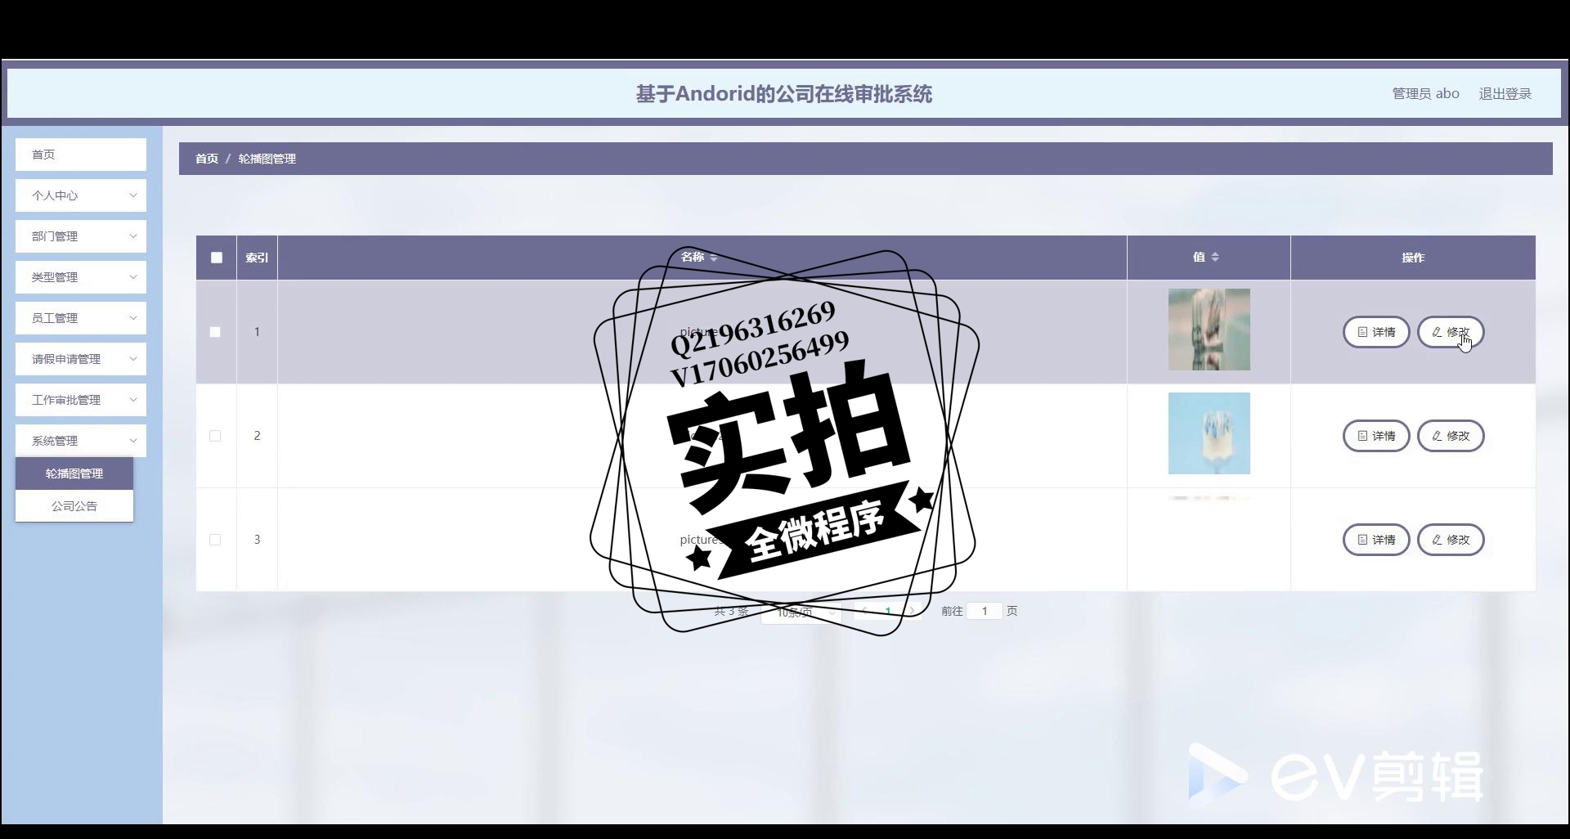Click the 管理员 abo user label
Image resolution: width=1570 pixels, height=839 pixels.
point(1425,93)
